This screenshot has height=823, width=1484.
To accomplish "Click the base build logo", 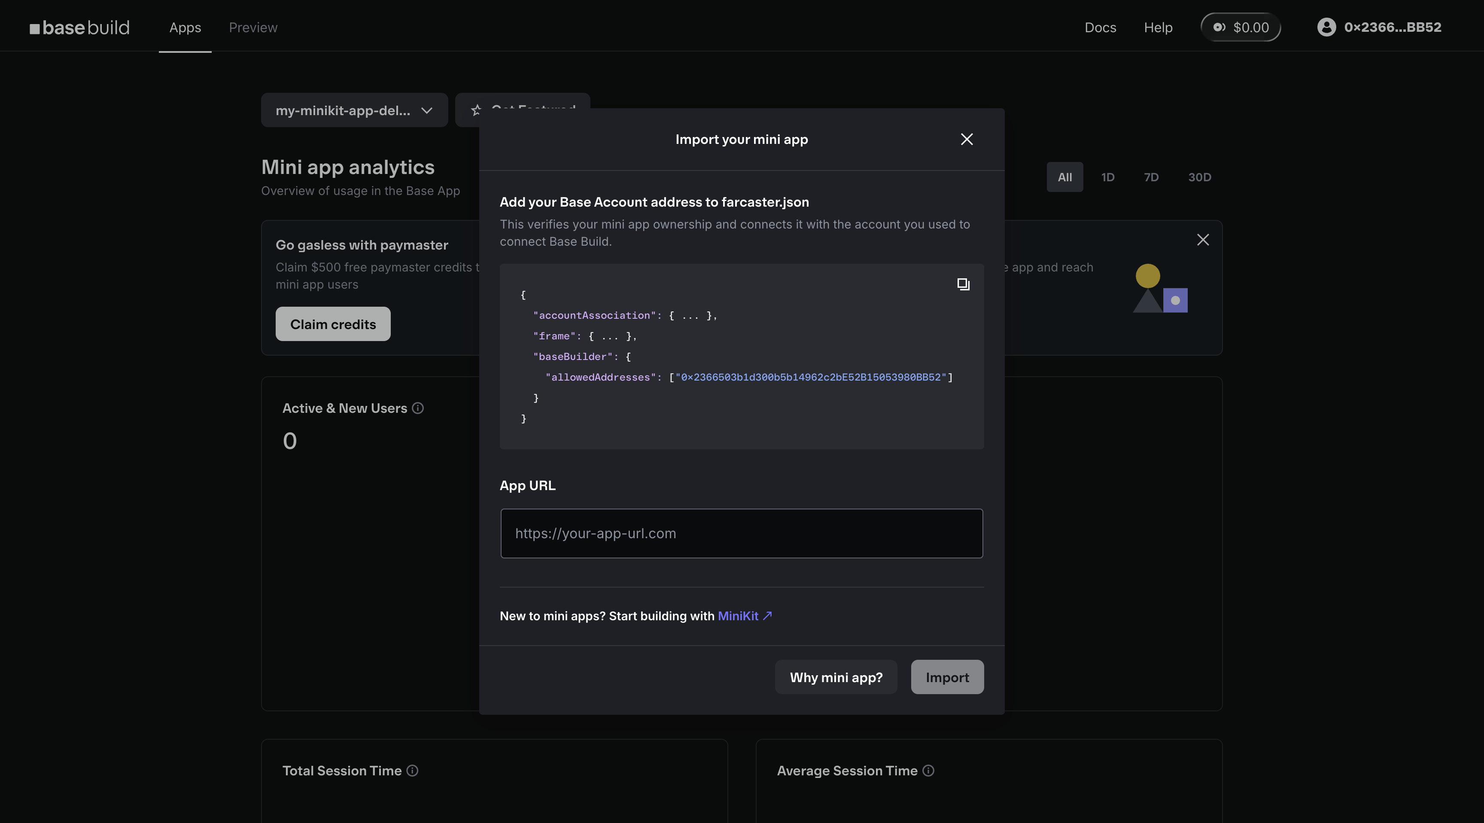I will 80,27.
